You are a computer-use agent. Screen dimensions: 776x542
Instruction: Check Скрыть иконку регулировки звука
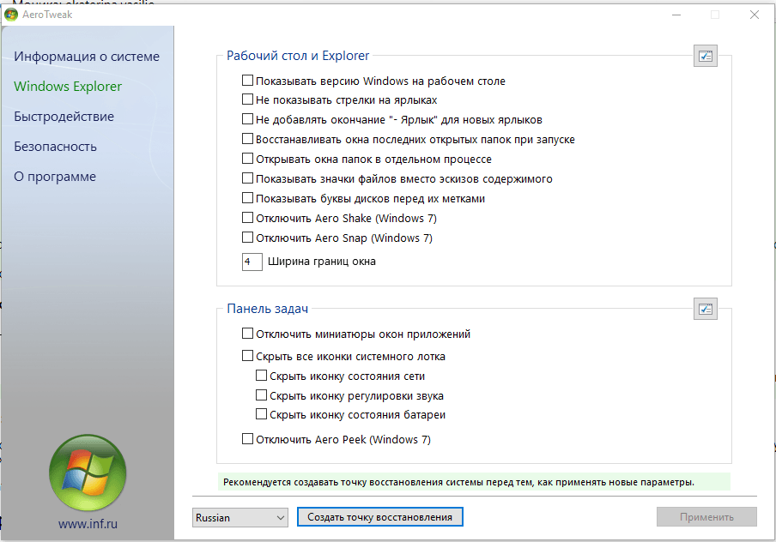tap(262, 395)
